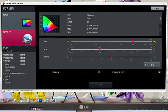Click the warning triangle icon in the status bar
The width and height of the screenshot is (168, 112).
[4, 91]
